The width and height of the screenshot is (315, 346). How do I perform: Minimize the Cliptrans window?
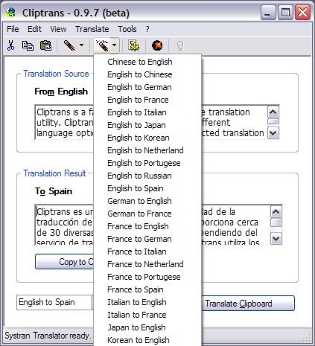click(268, 13)
